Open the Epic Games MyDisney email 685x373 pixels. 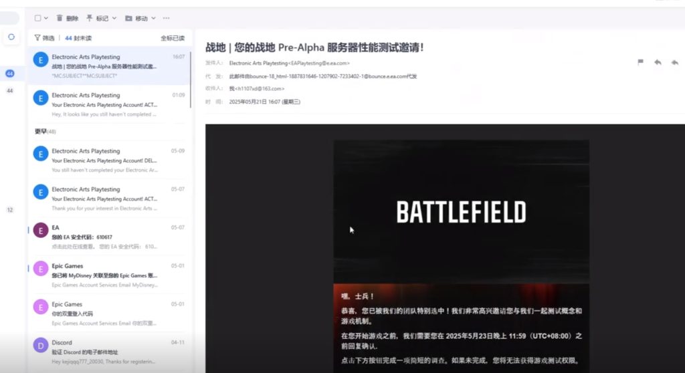point(109,275)
